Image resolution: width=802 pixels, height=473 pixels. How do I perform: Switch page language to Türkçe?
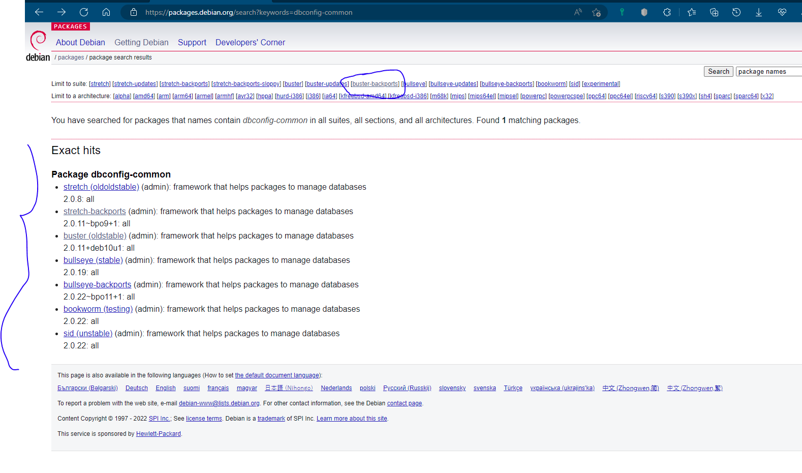(x=513, y=388)
